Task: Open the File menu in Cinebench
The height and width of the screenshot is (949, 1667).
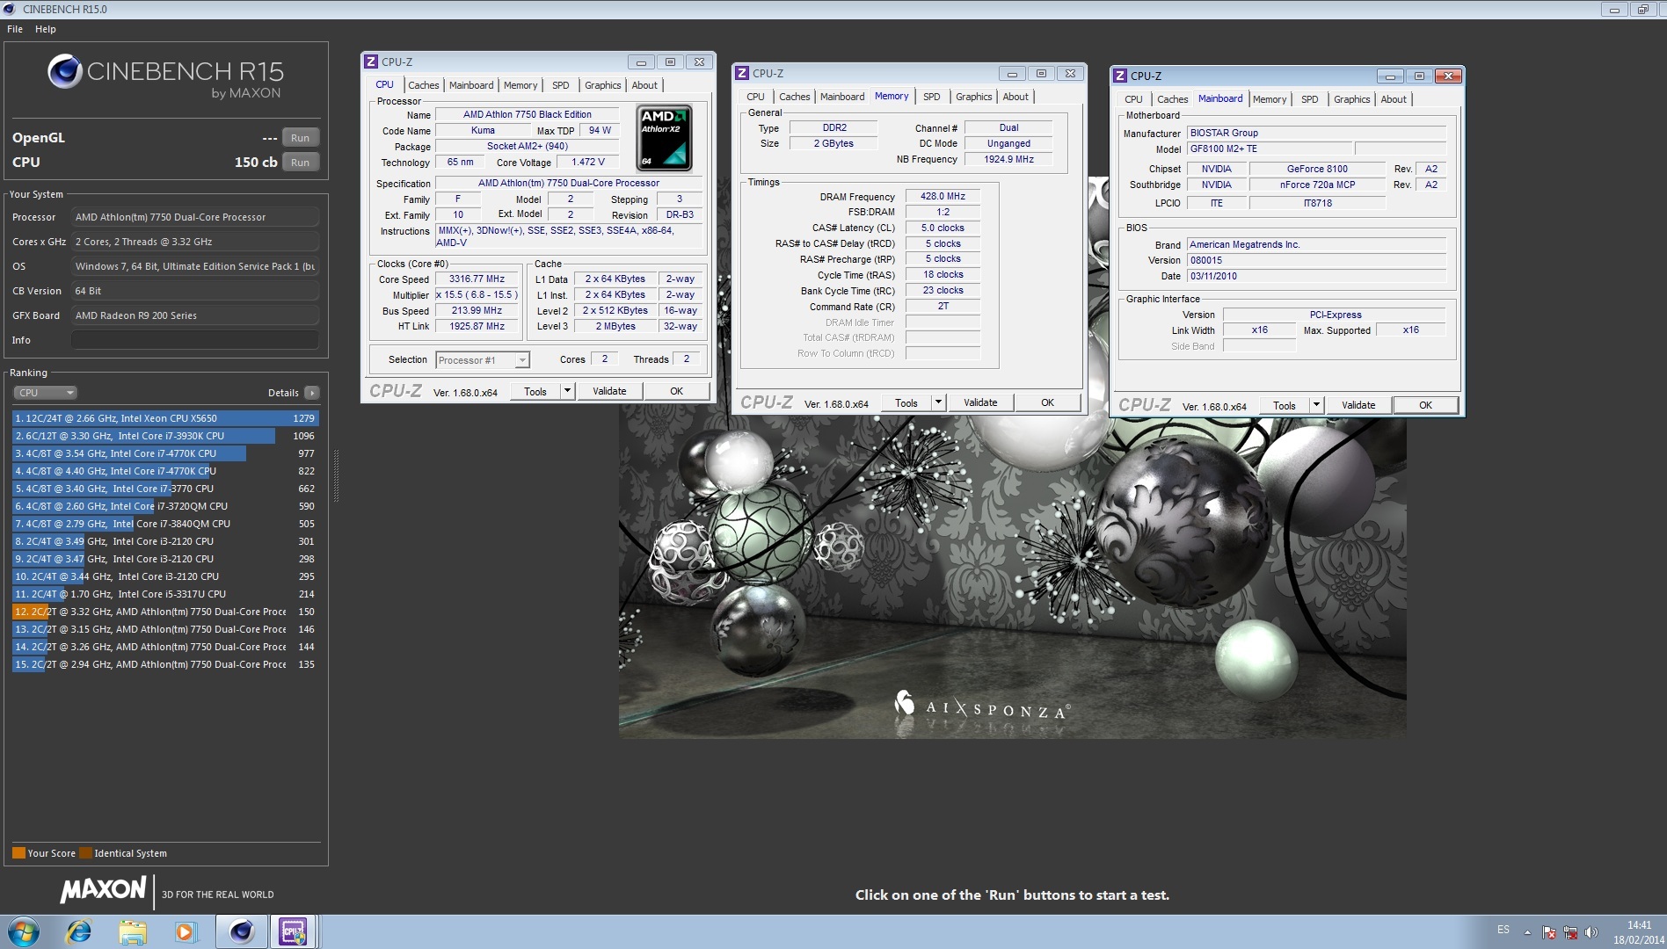Action: coord(15,29)
